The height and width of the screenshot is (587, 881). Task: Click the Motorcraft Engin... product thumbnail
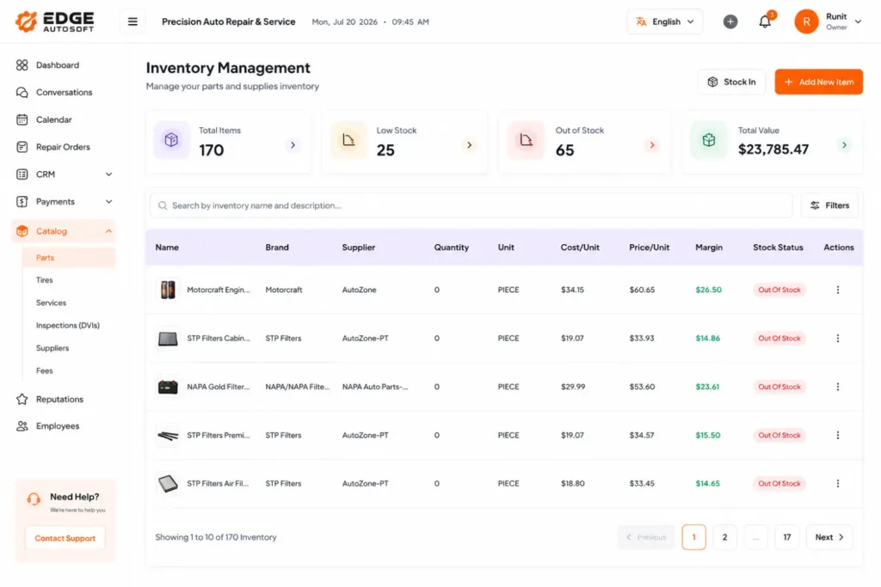point(168,290)
